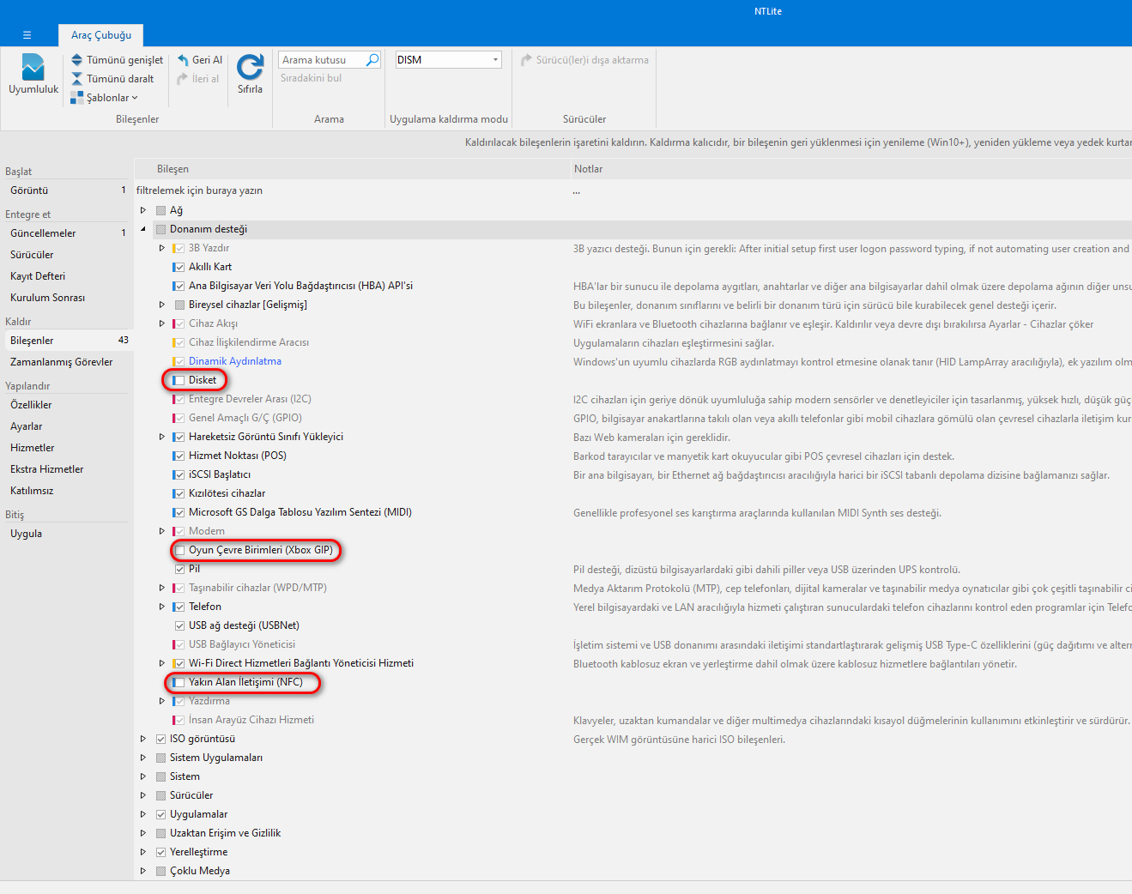Open Görüntü in the sidebar
Viewport: 1132px width, 894px height.
tap(67, 190)
